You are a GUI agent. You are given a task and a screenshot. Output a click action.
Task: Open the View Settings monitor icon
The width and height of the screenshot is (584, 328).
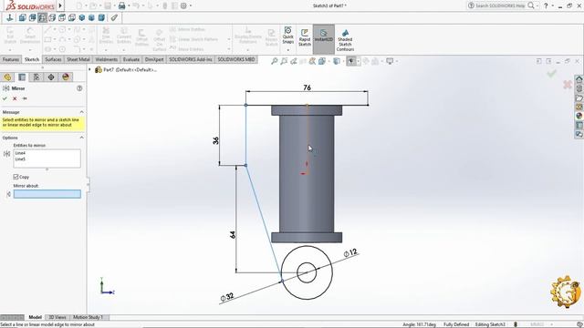tap(390, 61)
